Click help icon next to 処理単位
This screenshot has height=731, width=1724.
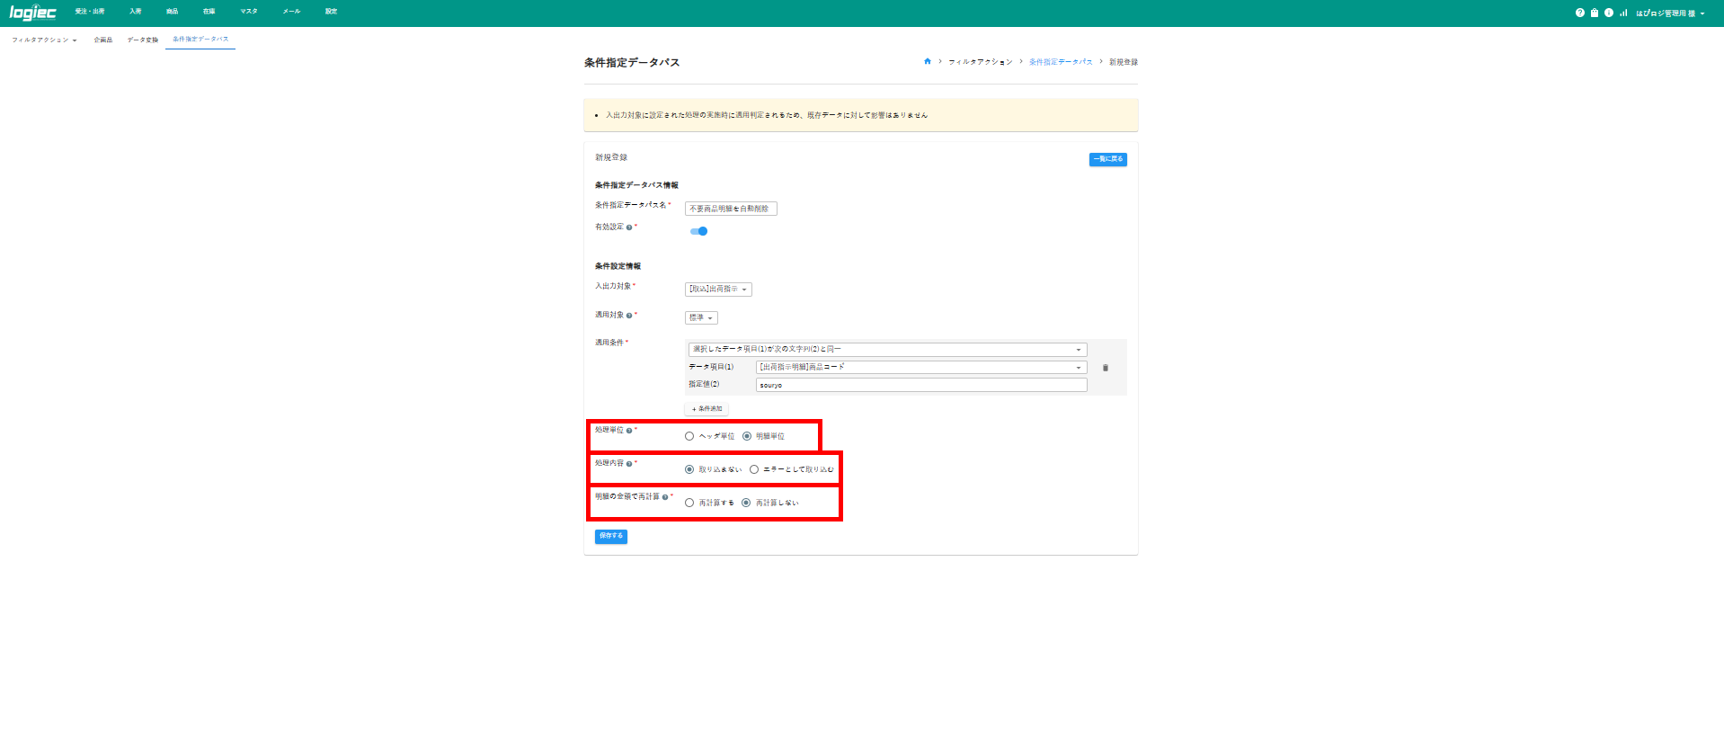click(x=628, y=431)
